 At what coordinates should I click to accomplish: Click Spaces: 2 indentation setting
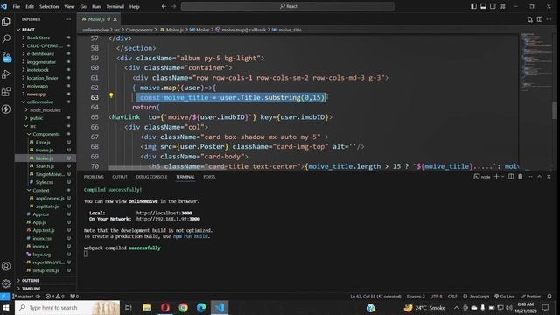coord(416,297)
